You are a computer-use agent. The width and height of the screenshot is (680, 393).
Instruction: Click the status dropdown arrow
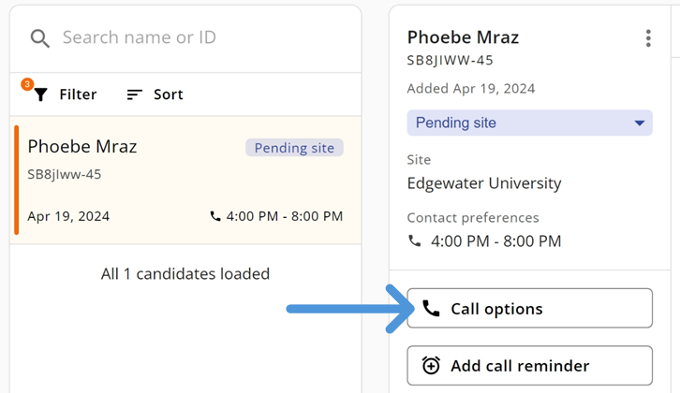[x=640, y=123]
